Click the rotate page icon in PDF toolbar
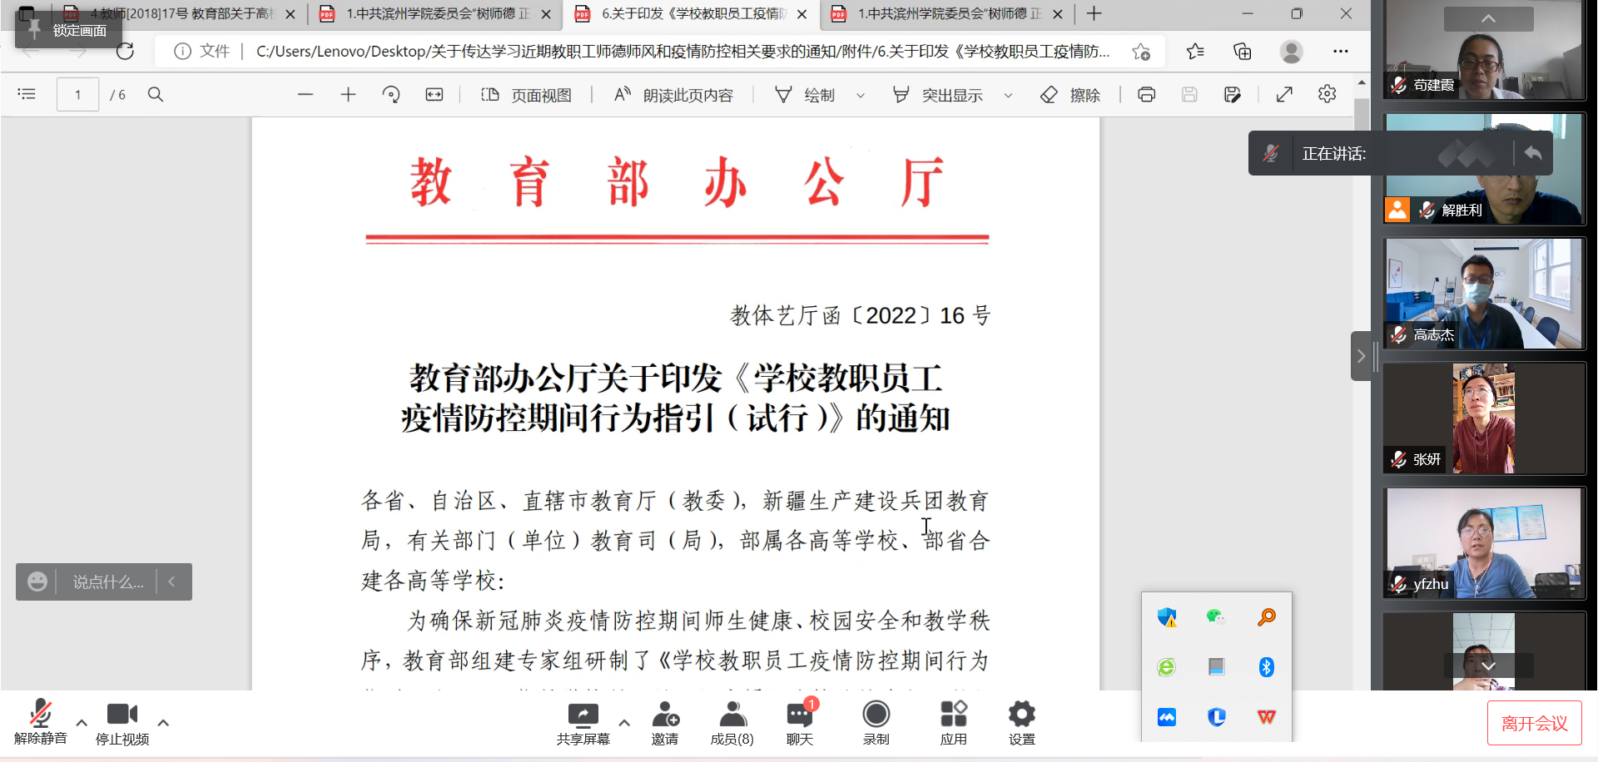The width and height of the screenshot is (1598, 762). pos(391,95)
